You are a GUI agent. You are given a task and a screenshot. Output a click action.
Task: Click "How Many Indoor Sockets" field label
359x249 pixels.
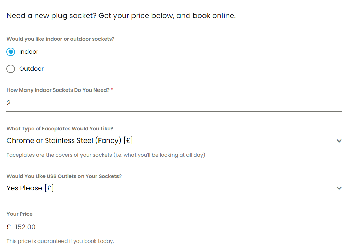tap(58, 90)
